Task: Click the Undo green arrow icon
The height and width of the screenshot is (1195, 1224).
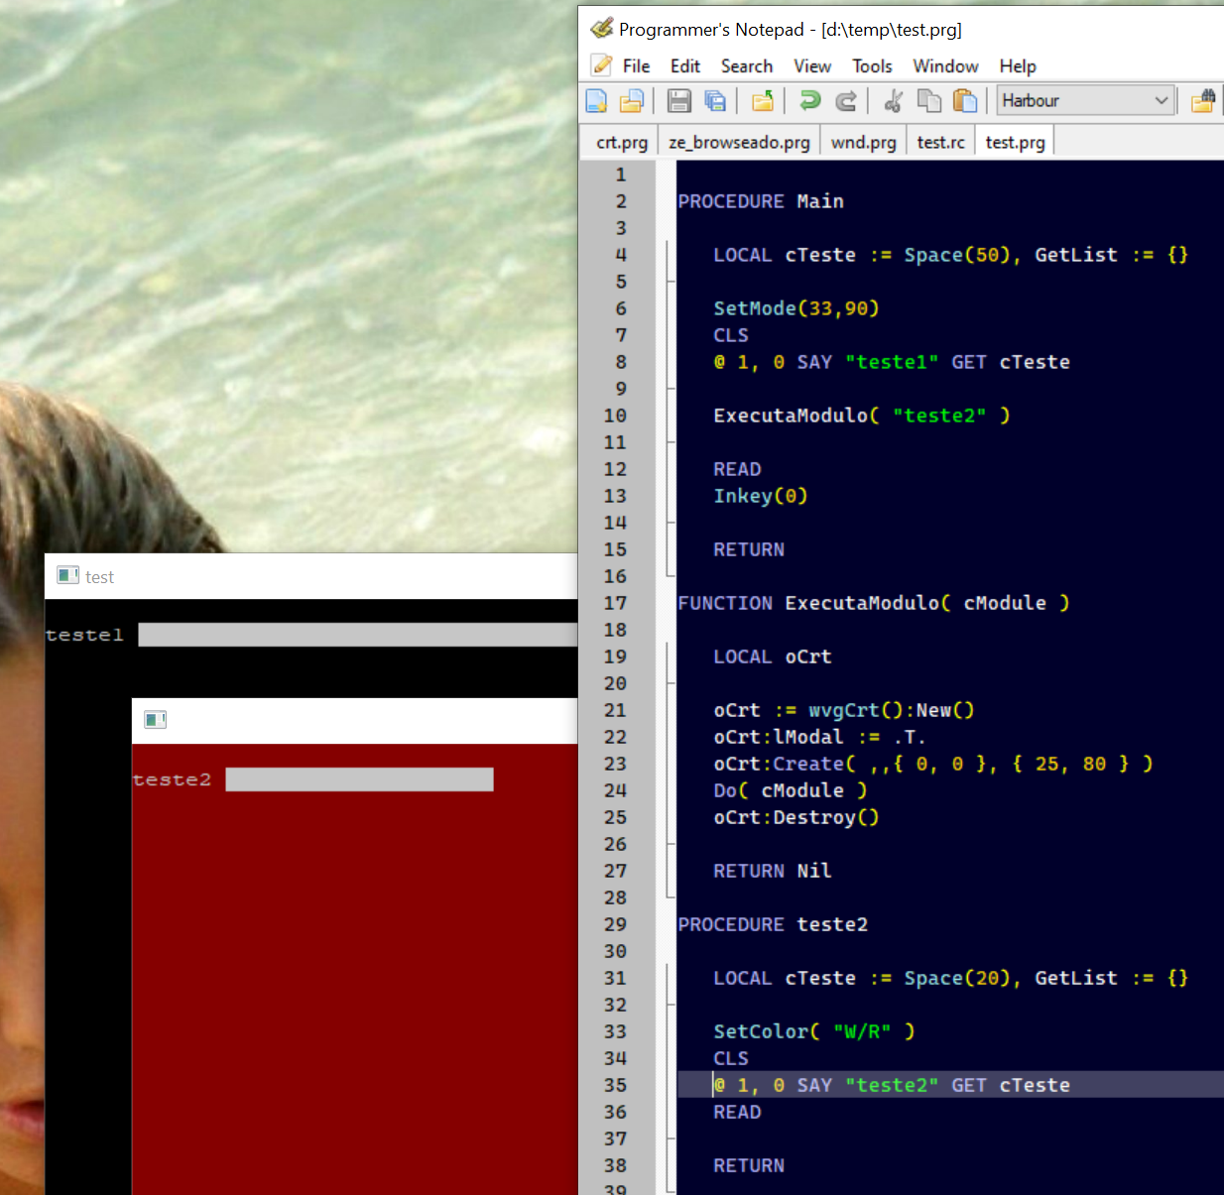Action: pos(809,100)
